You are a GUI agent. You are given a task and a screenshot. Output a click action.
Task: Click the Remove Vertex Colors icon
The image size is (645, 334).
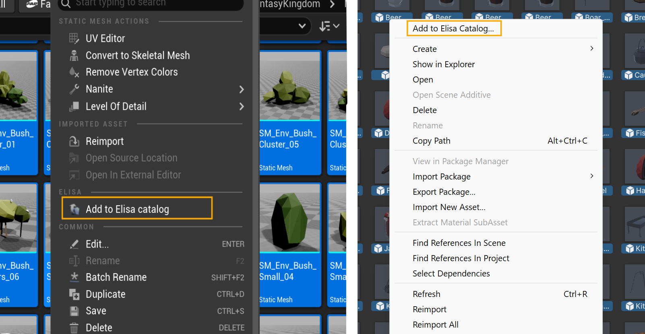click(x=74, y=72)
